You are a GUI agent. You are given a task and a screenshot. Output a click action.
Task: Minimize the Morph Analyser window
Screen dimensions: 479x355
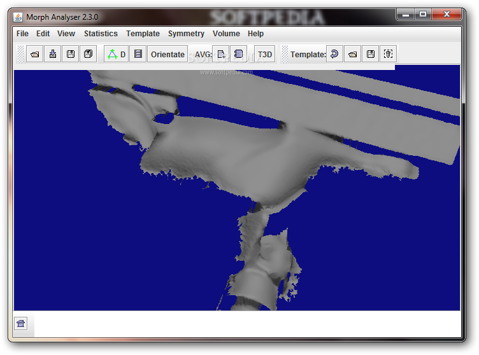tap(406, 15)
